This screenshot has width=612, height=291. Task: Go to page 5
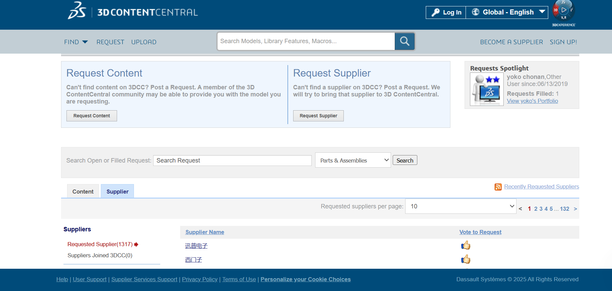[x=551, y=209]
